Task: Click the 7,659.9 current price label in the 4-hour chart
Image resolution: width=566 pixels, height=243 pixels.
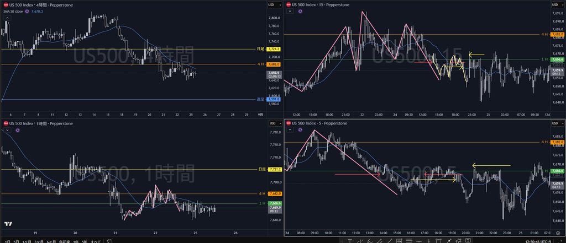Action: point(274,74)
